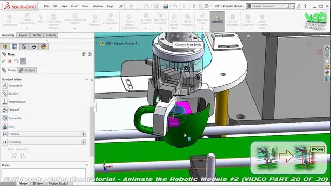Open the DimXpertManager crosshair tab
331x186 pixels.
[x=34, y=47]
